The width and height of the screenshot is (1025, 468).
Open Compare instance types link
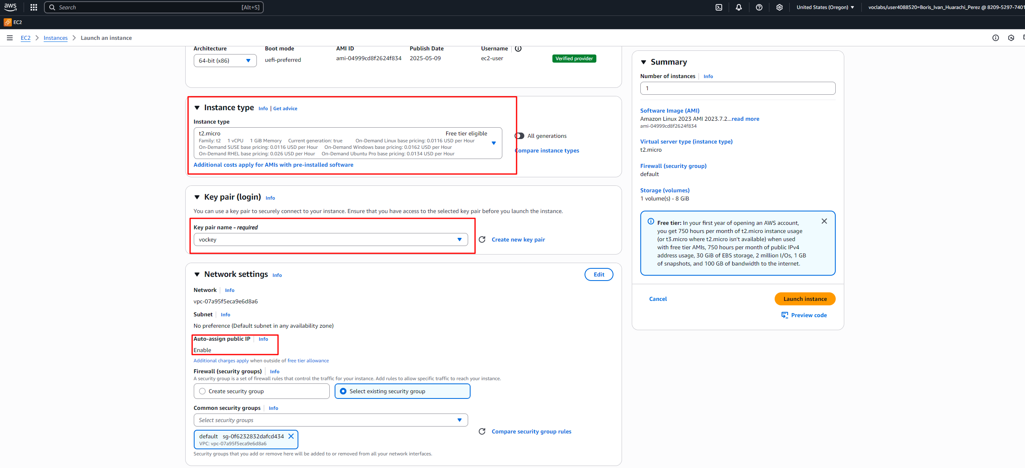pyautogui.click(x=547, y=150)
